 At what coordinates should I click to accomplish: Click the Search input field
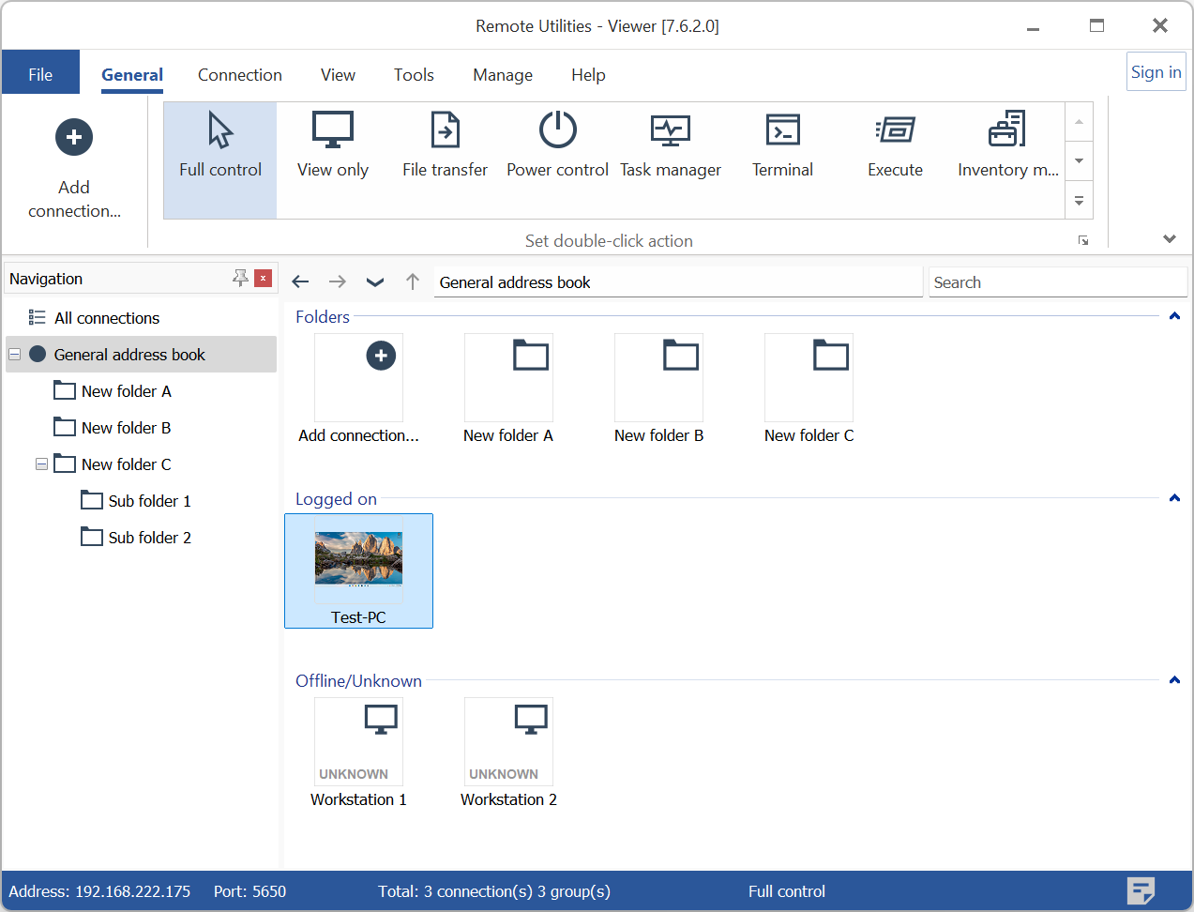(x=1057, y=282)
